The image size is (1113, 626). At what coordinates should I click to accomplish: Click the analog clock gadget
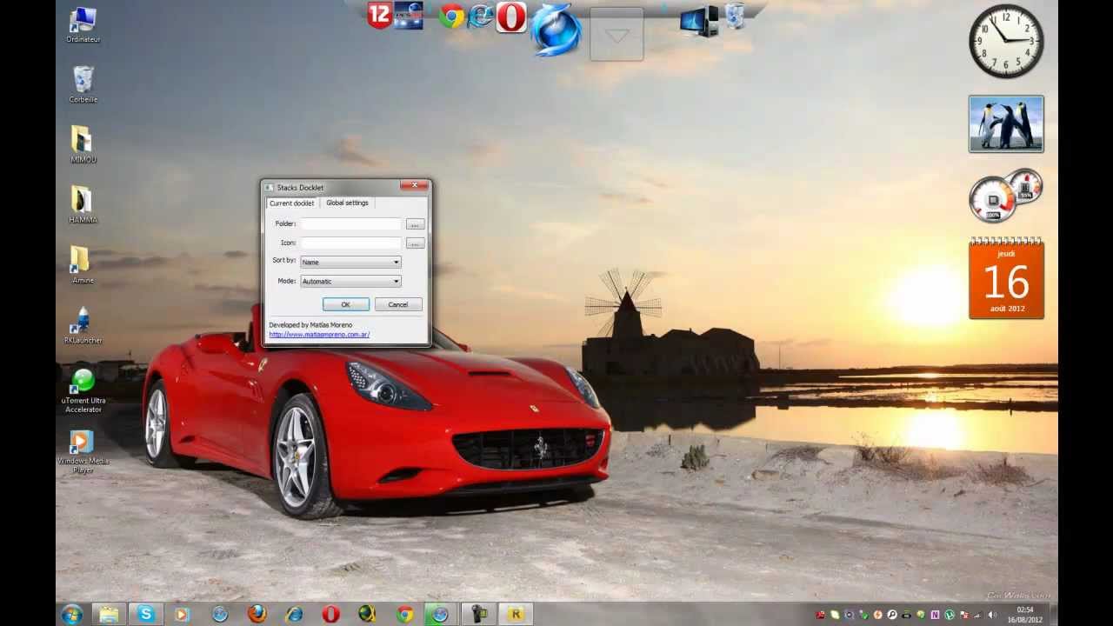tap(1006, 41)
